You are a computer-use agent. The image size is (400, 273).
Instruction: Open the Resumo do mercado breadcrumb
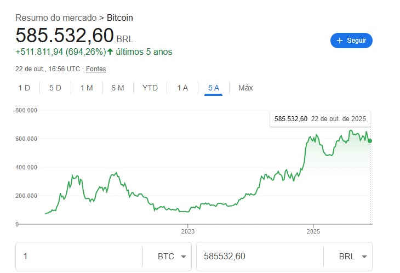[56, 18]
